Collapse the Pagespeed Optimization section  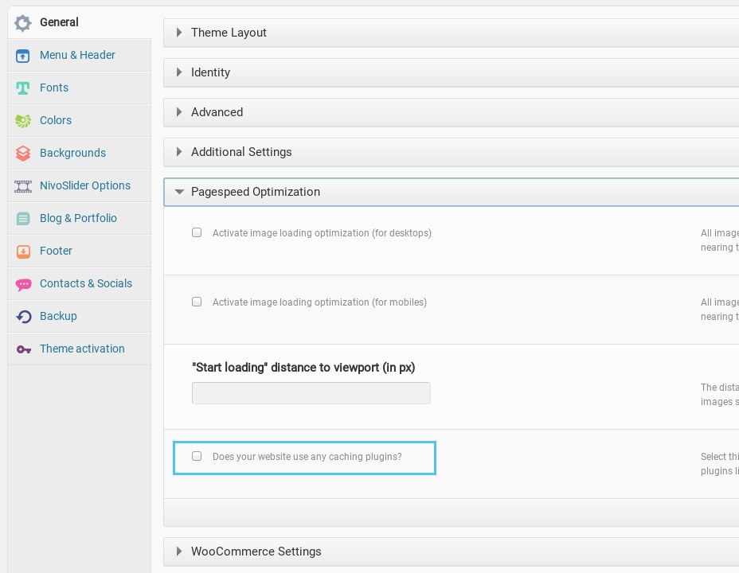(x=255, y=192)
